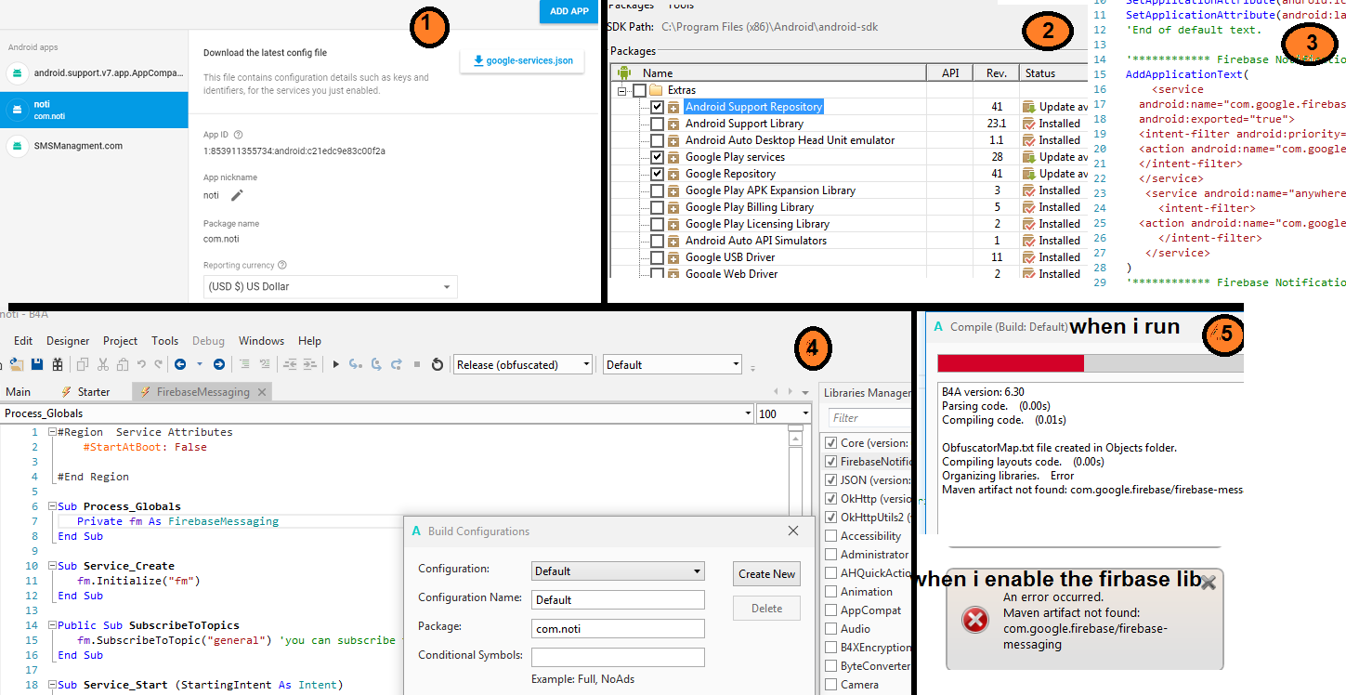Click the Export As Zip toolbar icon
Screen dimensions: 1346x695
(x=58, y=364)
